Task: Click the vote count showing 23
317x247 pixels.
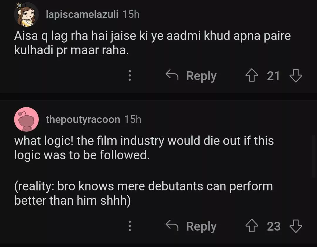Action: (x=274, y=226)
